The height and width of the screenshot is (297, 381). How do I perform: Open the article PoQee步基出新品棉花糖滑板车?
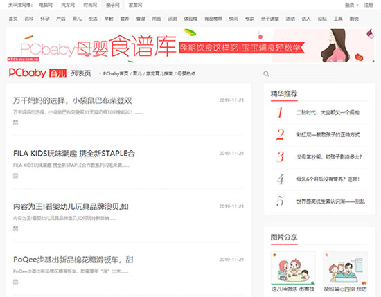pyautogui.click(x=73, y=260)
